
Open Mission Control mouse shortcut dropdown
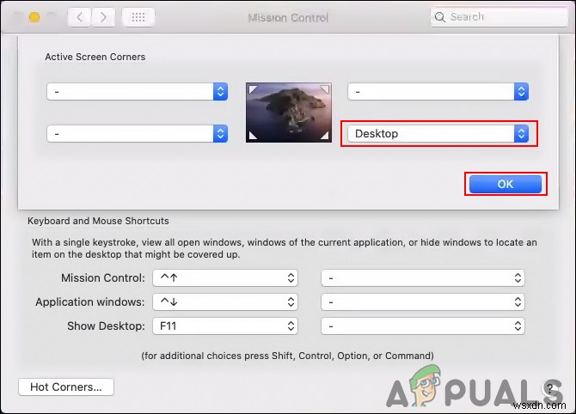point(423,277)
